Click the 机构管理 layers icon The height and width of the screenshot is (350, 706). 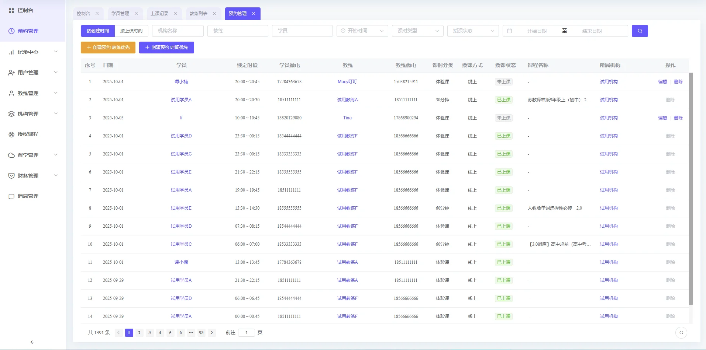11,114
